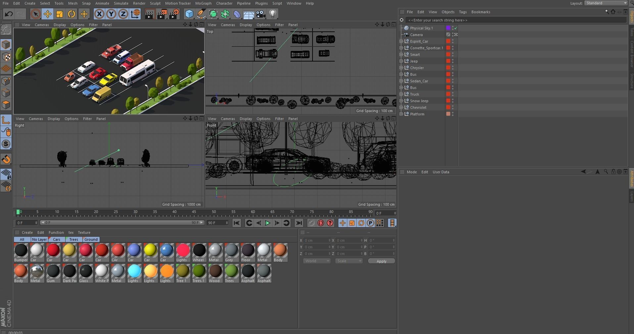Viewport: 634px width, 334px height.
Task: Open the Layout dropdown
Action: (606, 3)
